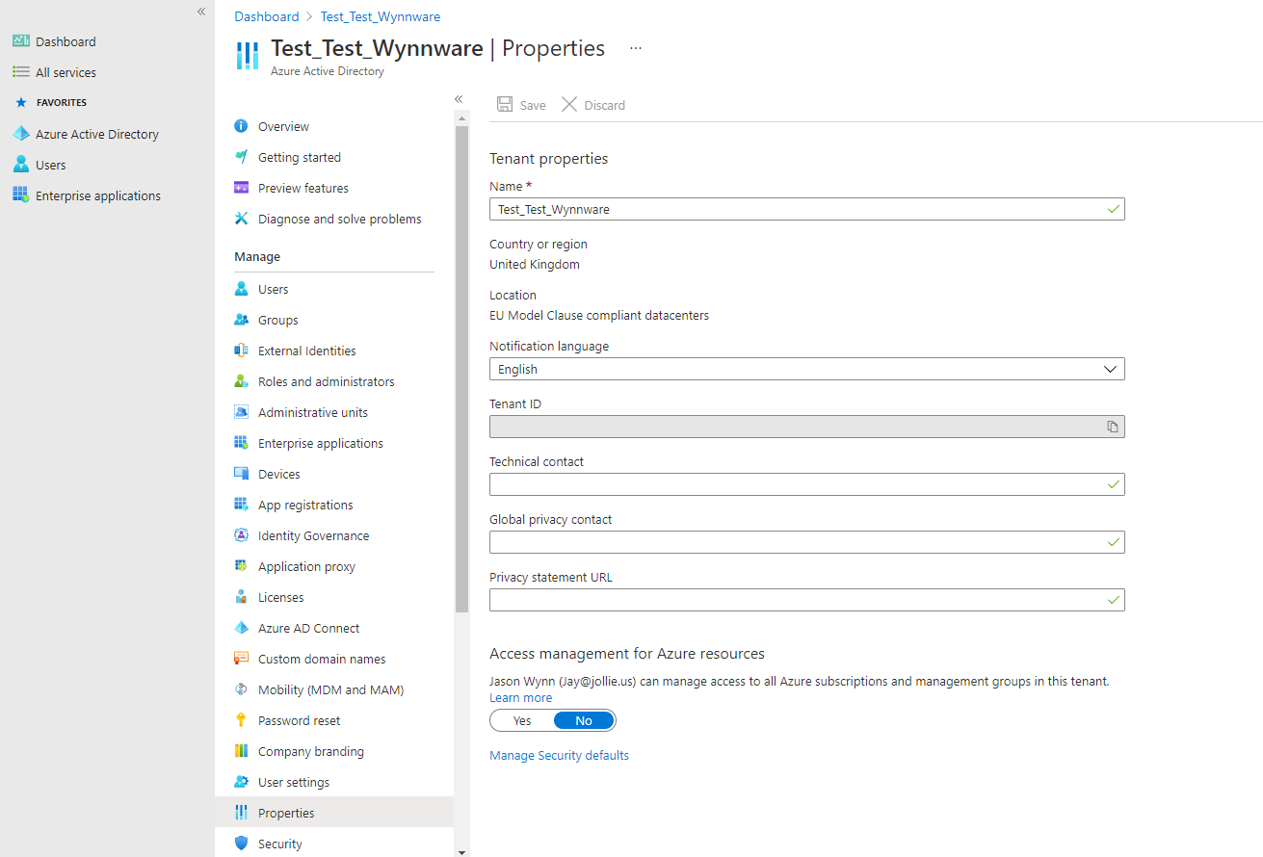Click the 'United Kingdom' country value
This screenshot has width=1263, height=857.
[535, 264]
